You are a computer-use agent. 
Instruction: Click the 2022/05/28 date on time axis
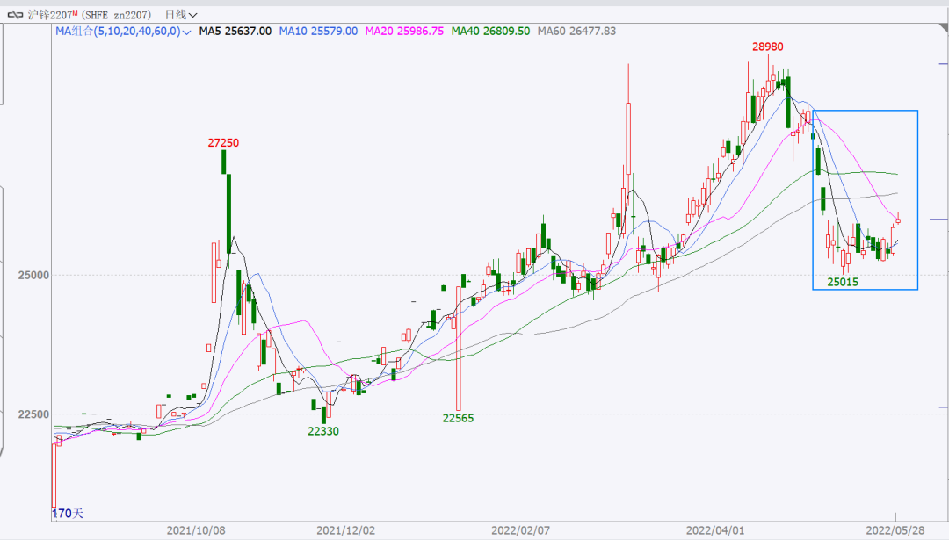click(895, 530)
